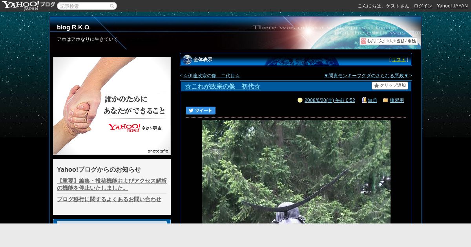The height and width of the screenshot is (247, 471).
Task: Select the こんにちは、ゲストさん greeting text
Action: coord(383,6)
